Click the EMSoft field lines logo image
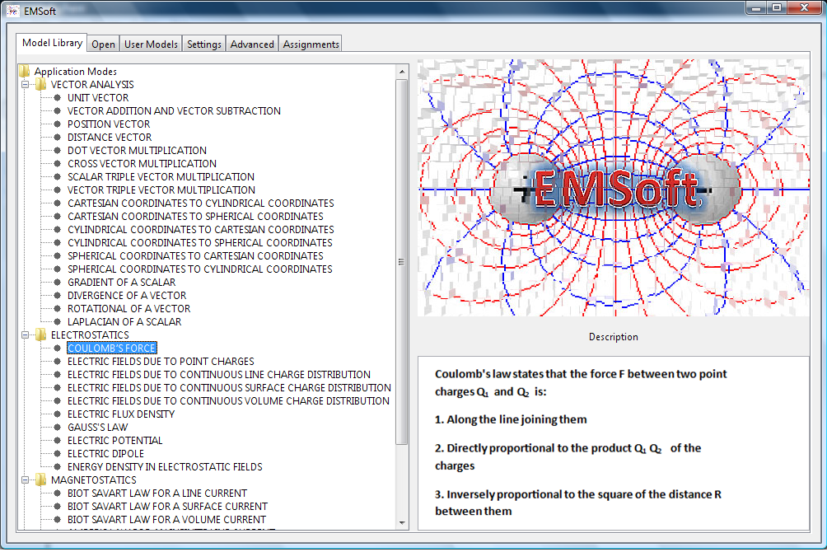827x552 pixels. point(613,188)
